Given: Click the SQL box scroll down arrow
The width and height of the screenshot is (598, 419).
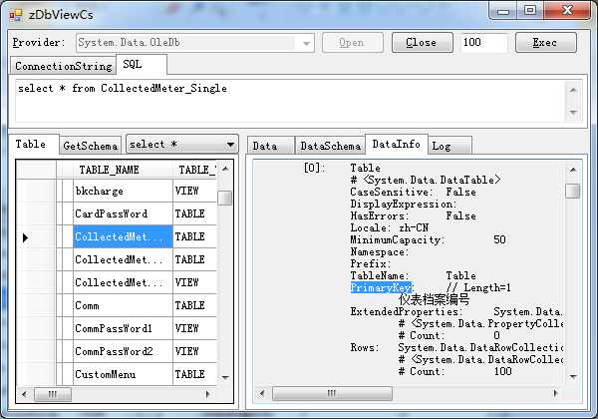Looking at the screenshot, I should tap(573, 113).
